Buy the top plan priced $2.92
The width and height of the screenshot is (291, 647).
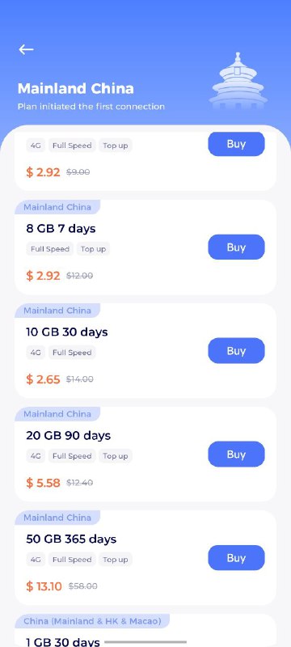coord(236,144)
